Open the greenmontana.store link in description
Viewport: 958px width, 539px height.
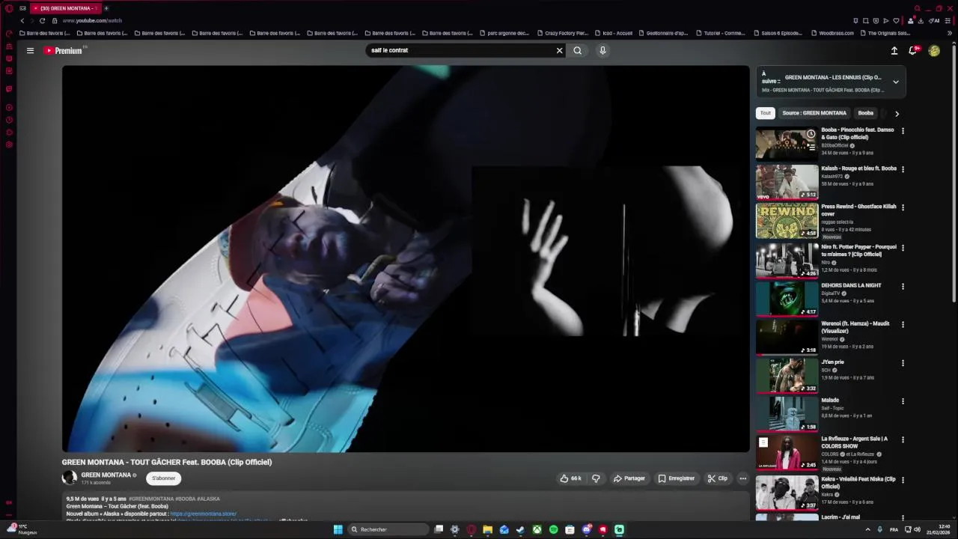204,514
